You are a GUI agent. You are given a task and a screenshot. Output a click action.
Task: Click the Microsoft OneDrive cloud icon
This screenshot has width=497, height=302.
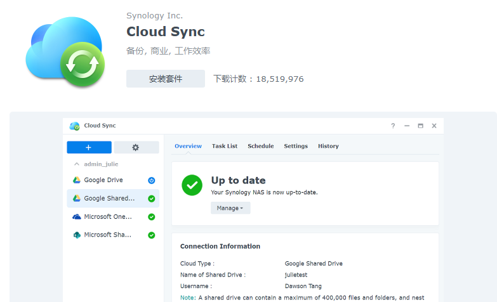tap(77, 217)
